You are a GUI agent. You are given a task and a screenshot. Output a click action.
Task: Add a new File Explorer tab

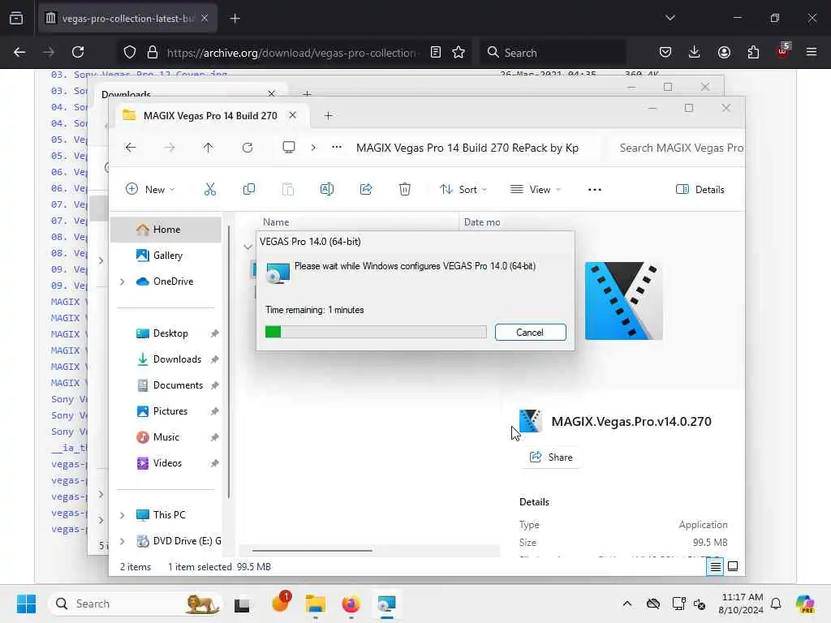point(328,115)
